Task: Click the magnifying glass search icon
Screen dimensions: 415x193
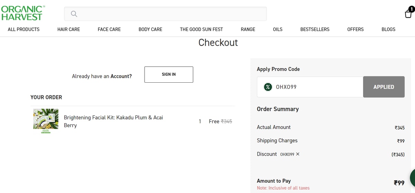Action: click(x=73, y=14)
